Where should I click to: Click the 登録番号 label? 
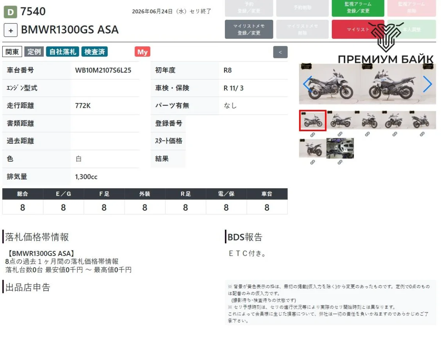[169, 124]
